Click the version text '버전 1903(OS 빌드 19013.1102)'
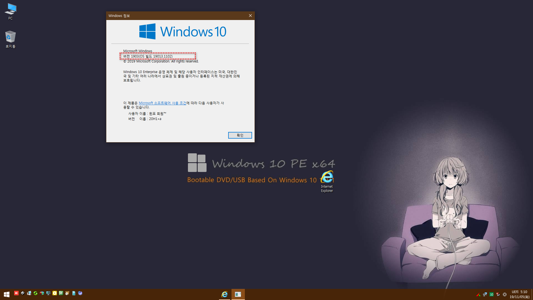533x300 pixels. point(148,56)
